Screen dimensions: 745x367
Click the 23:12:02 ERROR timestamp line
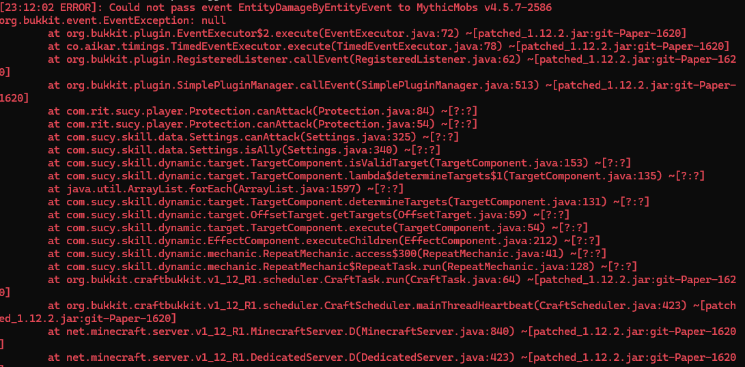pyautogui.click(x=48, y=8)
